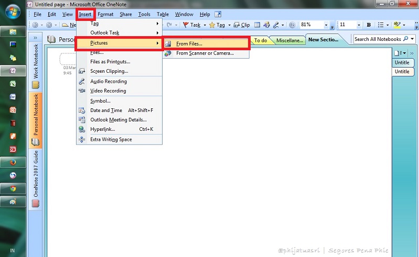Open Firefox from the taskbar
The image size is (419, 257).
(x=13, y=162)
